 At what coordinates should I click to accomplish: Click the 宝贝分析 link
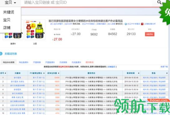(68, 24)
